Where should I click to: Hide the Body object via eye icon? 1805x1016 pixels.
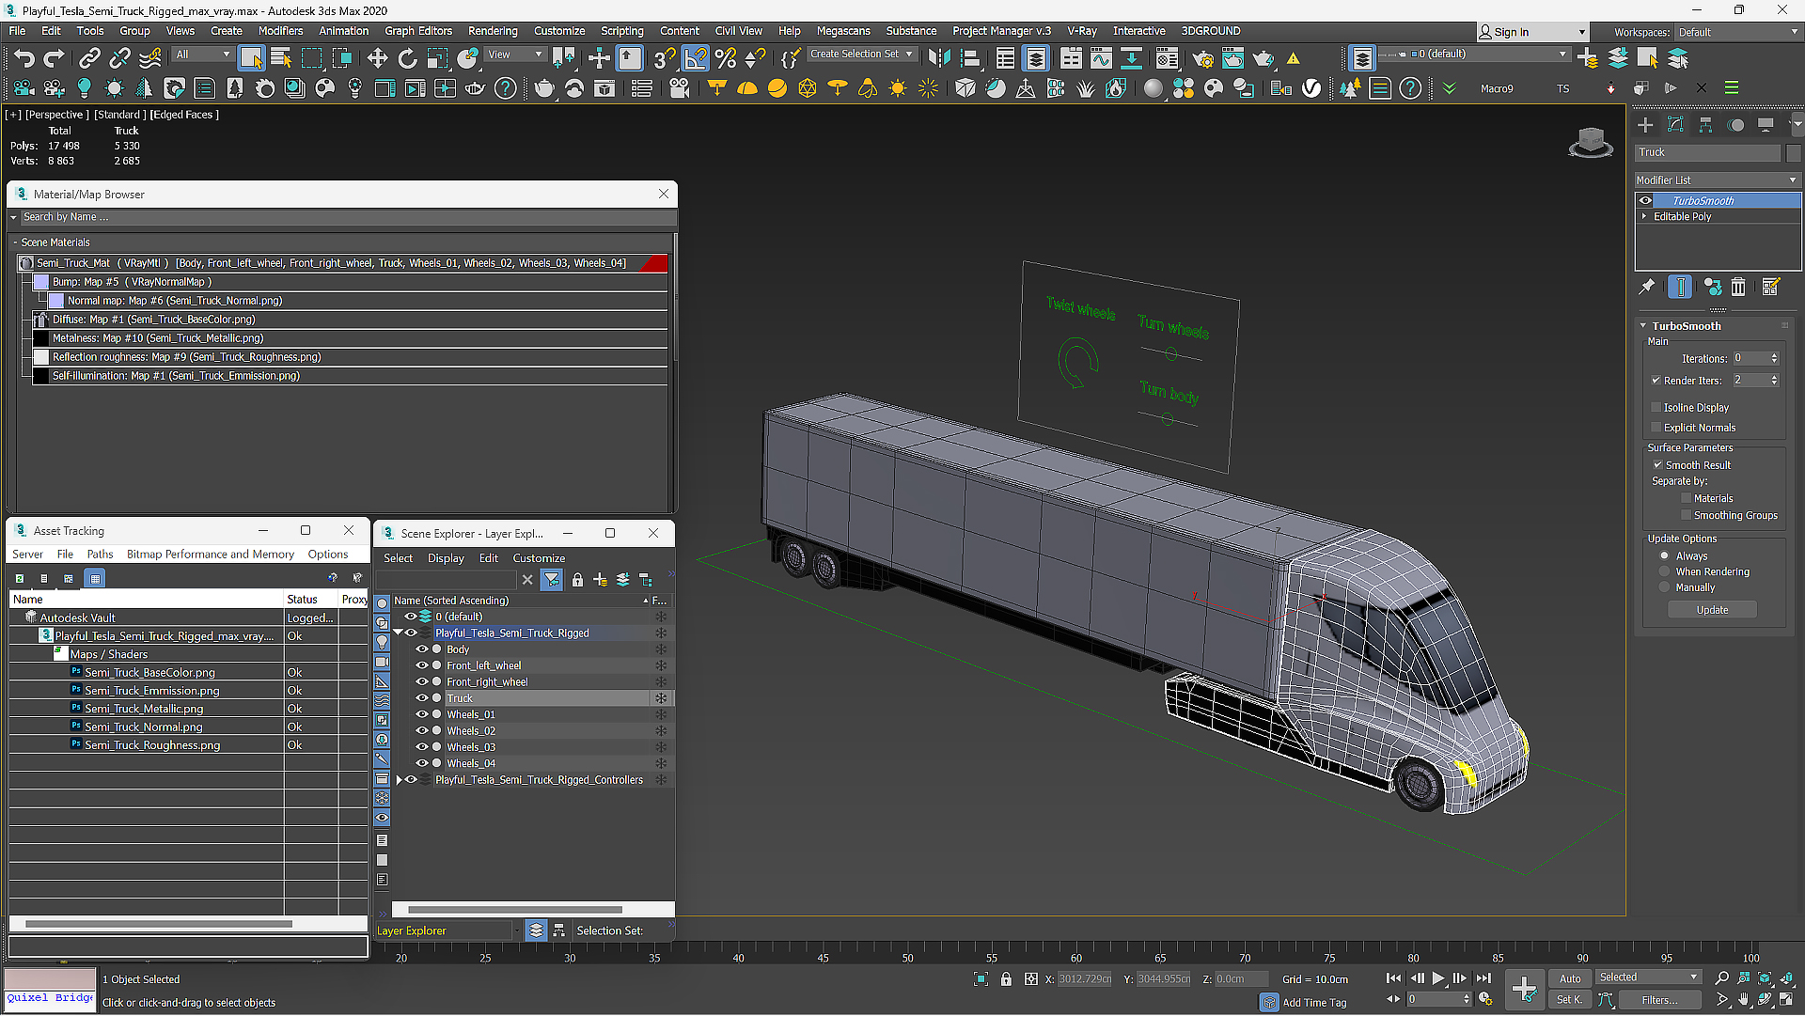(x=422, y=649)
